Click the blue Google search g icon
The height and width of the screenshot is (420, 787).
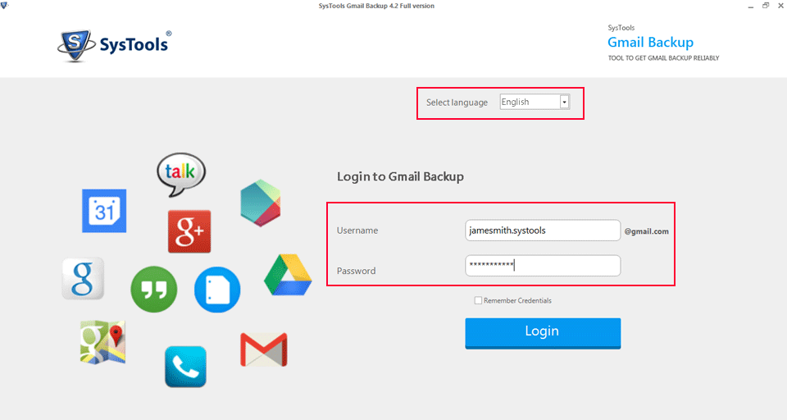click(84, 279)
